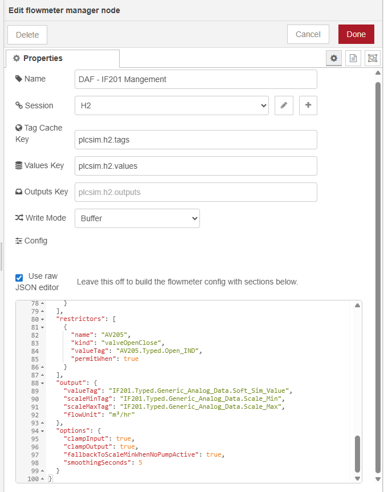Click the sliders icon beside Config
The width and height of the screenshot is (384, 492).
click(19, 241)
